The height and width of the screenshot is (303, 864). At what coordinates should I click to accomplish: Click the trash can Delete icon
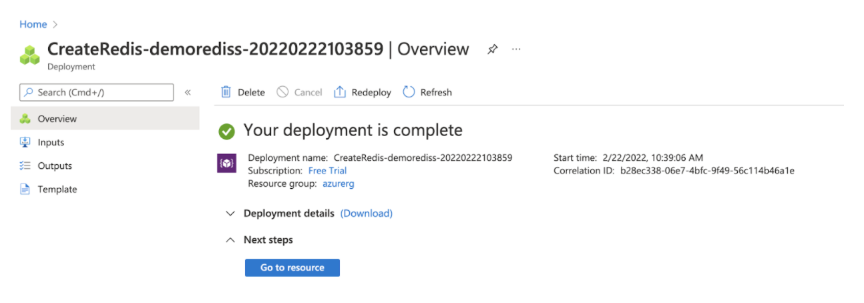point(226,92)
